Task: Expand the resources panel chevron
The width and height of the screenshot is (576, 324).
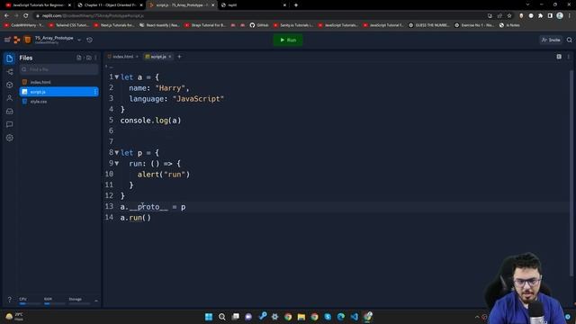Action: pos(96,301)
